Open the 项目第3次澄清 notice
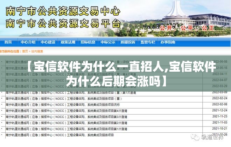The width and height of the screenshot is (231, 147). 66,117
